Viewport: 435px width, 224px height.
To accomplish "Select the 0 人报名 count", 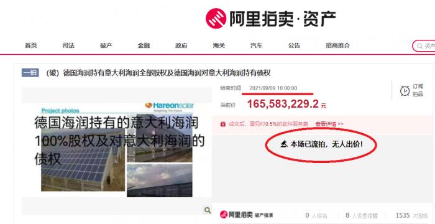I will [x=316, y=215].
